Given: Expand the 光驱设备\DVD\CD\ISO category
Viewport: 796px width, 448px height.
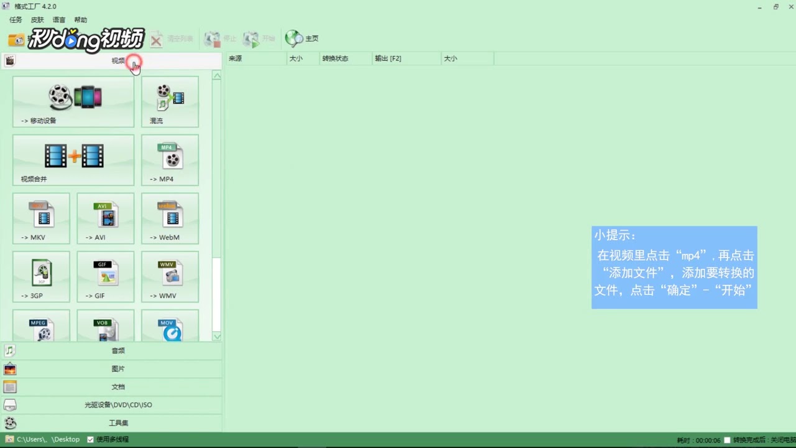Looking at the screenshot, I should [x=111, y=405].
